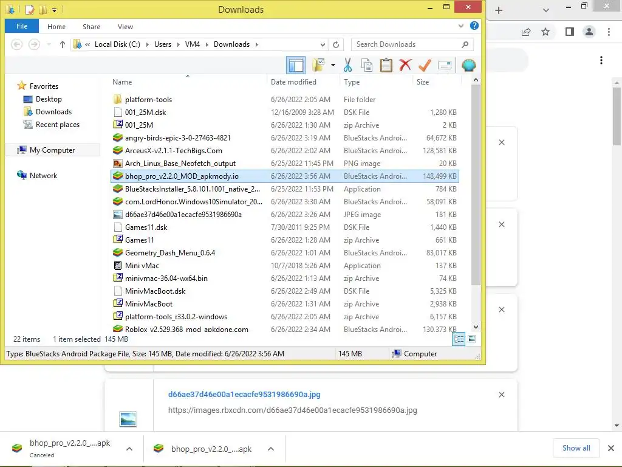Click the Chrome bookmark star icon

pyautogui.click(x=545, y=32)
